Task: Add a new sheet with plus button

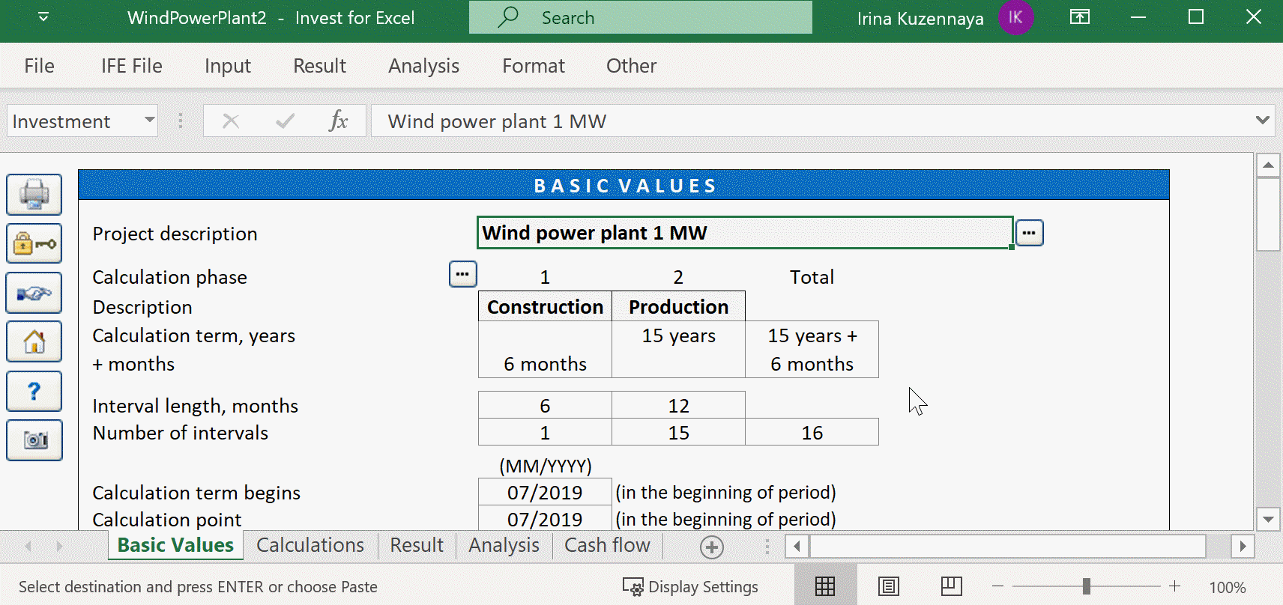Action: (x=711, y=547)
